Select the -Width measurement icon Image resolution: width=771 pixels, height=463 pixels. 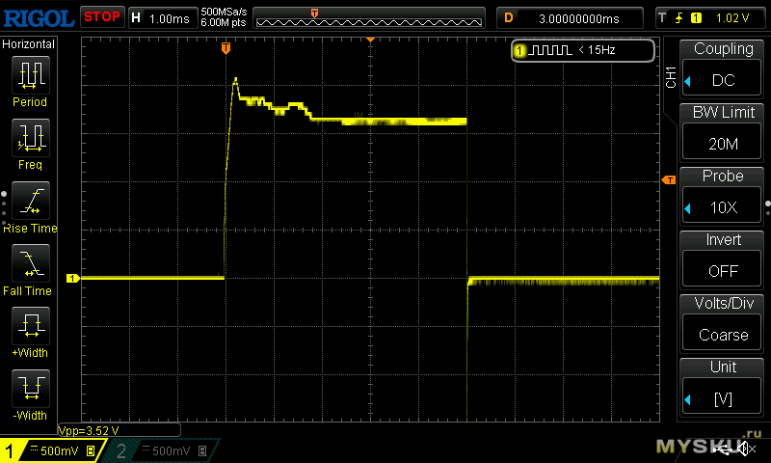tap(31, 388)
